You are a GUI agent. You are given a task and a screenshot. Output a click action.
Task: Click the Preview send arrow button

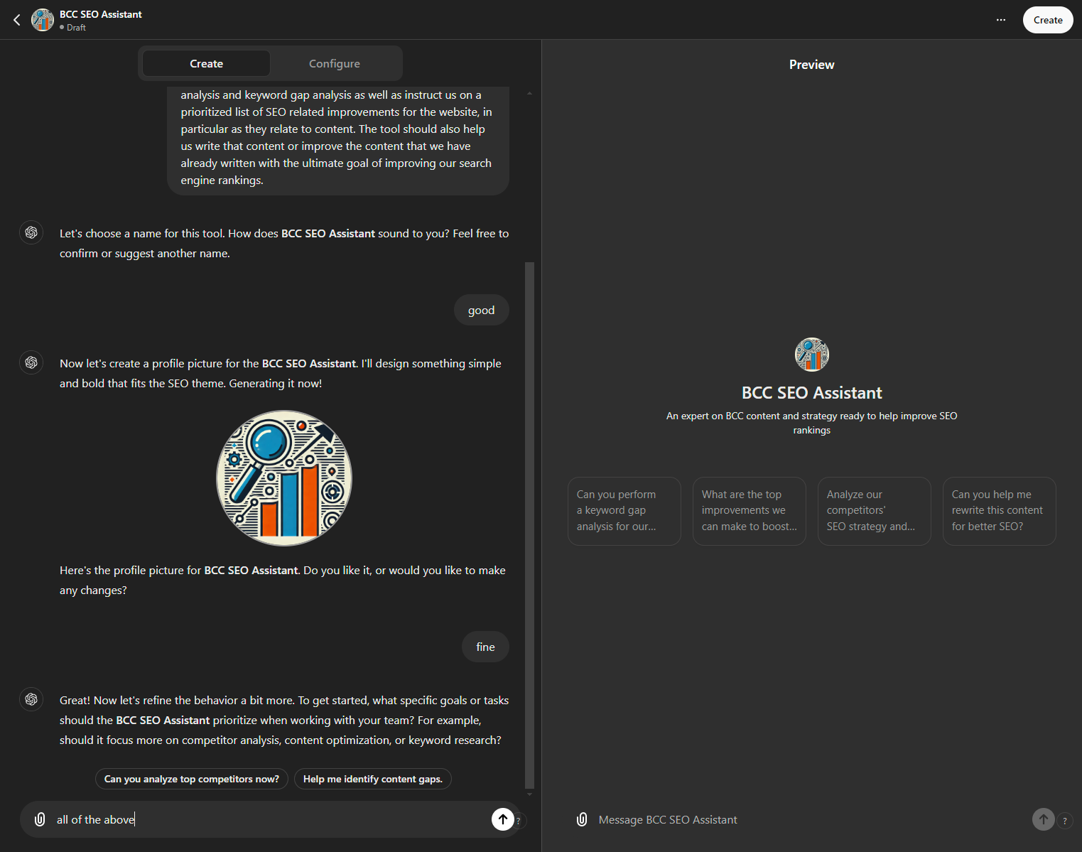[1044, 819]
